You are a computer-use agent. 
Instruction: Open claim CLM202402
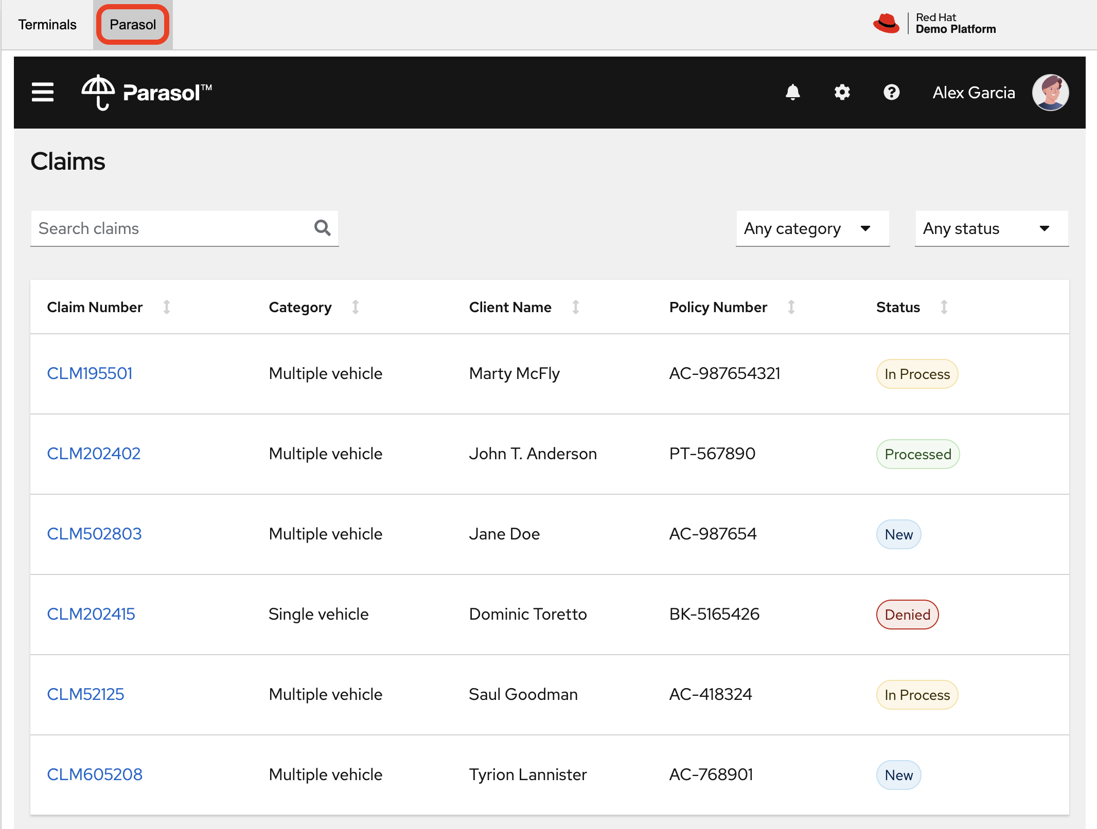(94, 454)
